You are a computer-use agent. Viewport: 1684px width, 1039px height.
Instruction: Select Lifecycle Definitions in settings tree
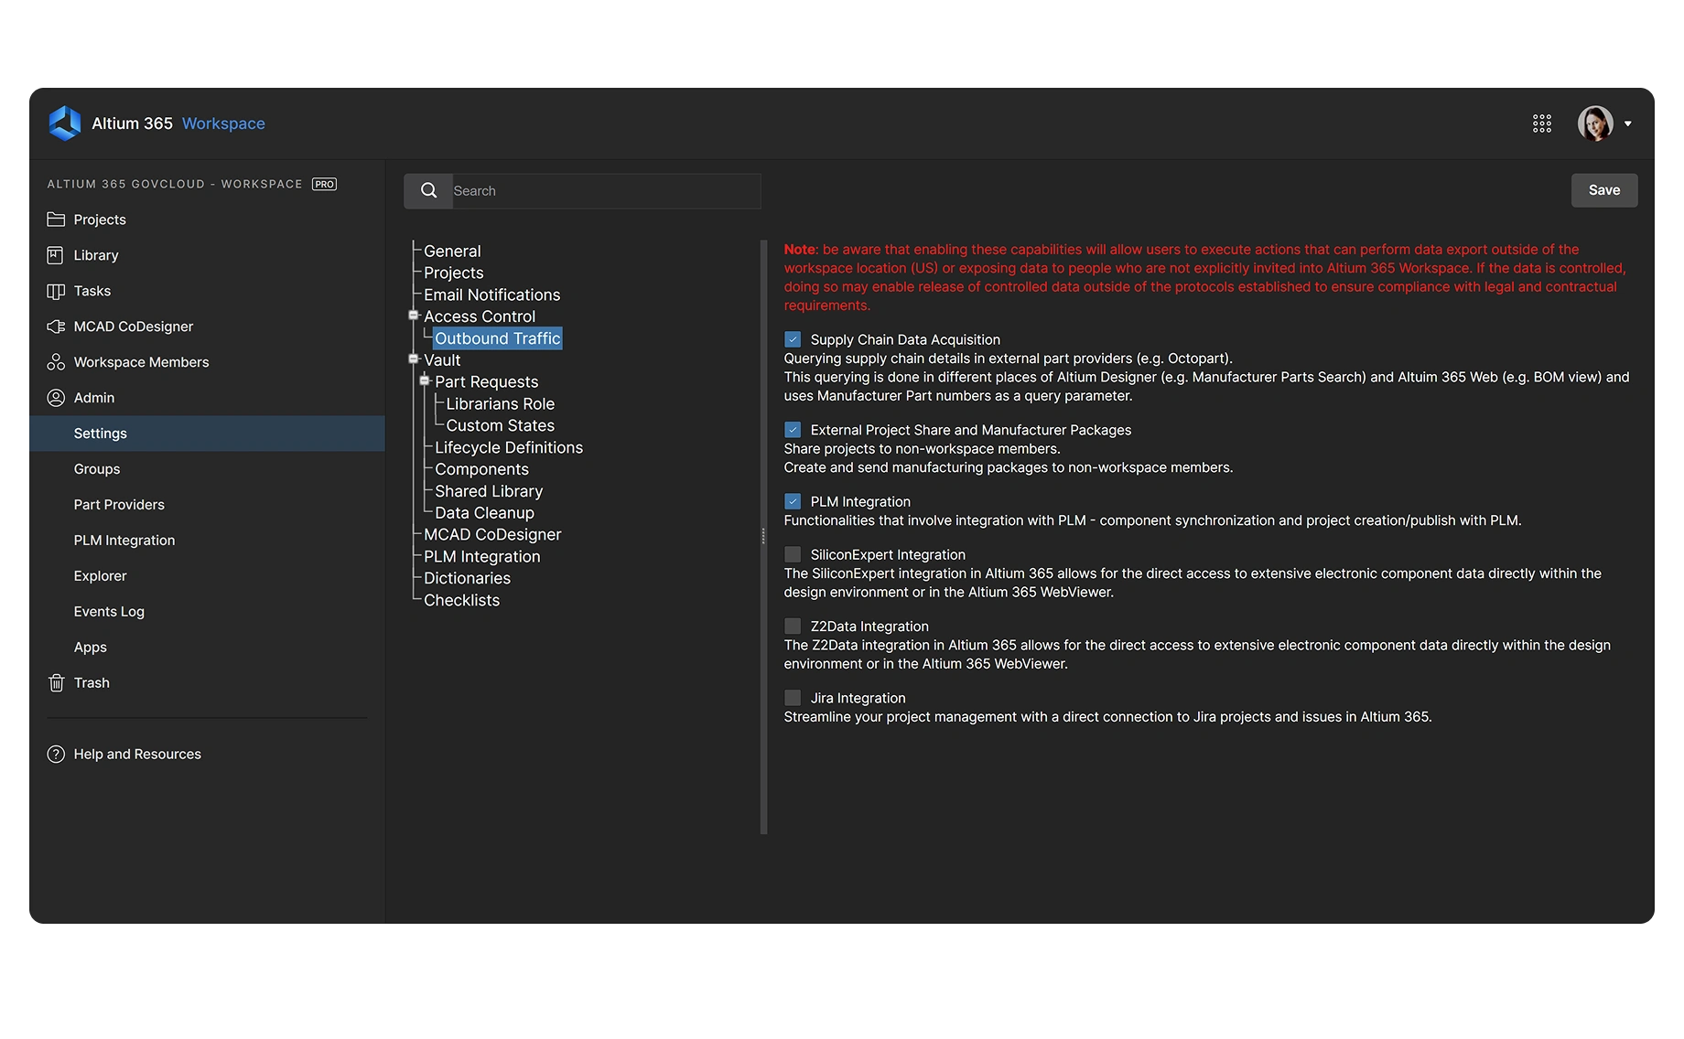(x=508, y=447)
